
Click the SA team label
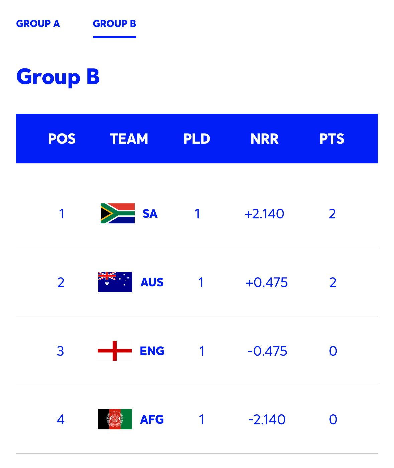150,214
